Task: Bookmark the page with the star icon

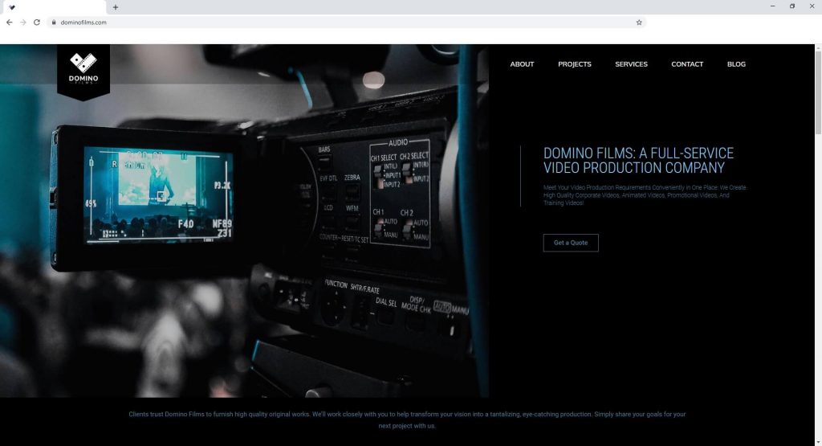Action: click(639, 23)
